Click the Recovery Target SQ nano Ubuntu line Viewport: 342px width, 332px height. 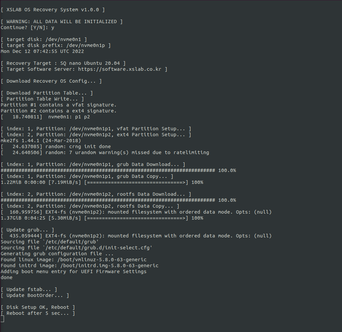pos(63,63)
